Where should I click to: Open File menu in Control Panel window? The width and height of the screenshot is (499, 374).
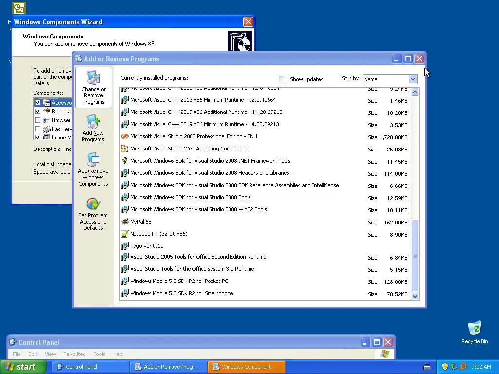17,354
